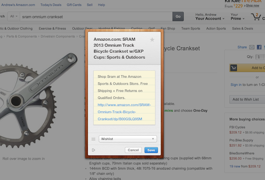Open the Qty quantity selector

coord(260,57)
